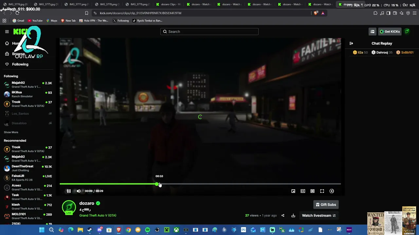Open MOLO101 recommended channel
The height and width of the screenshot is (235, 419).
click(x=28, y=216)
